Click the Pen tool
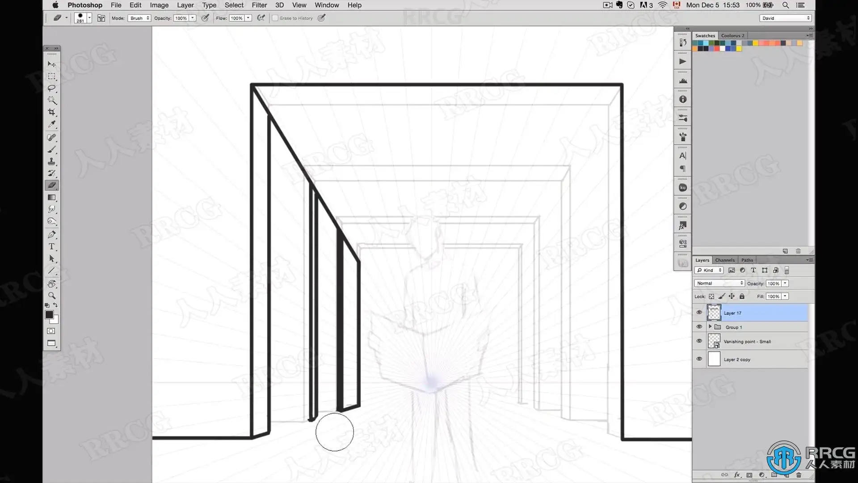Image resolution: width=858 pixels, height=483 pixels. click(52, 234)
